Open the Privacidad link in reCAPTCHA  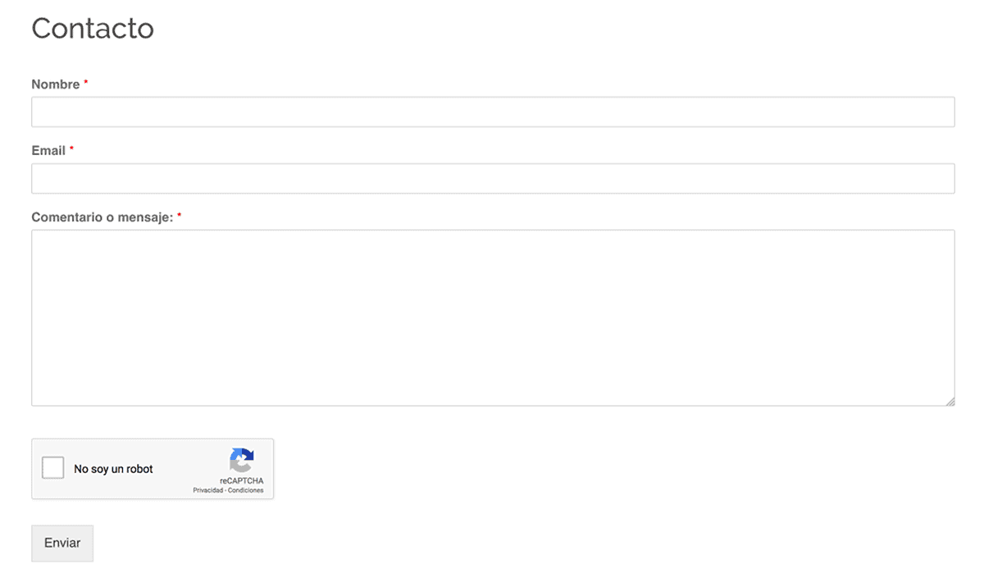207,490
